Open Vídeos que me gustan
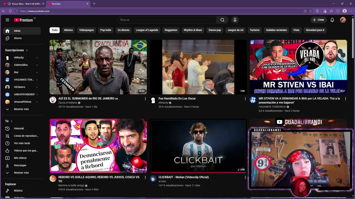This screenshot has height=199, width=355. point(22,151)
